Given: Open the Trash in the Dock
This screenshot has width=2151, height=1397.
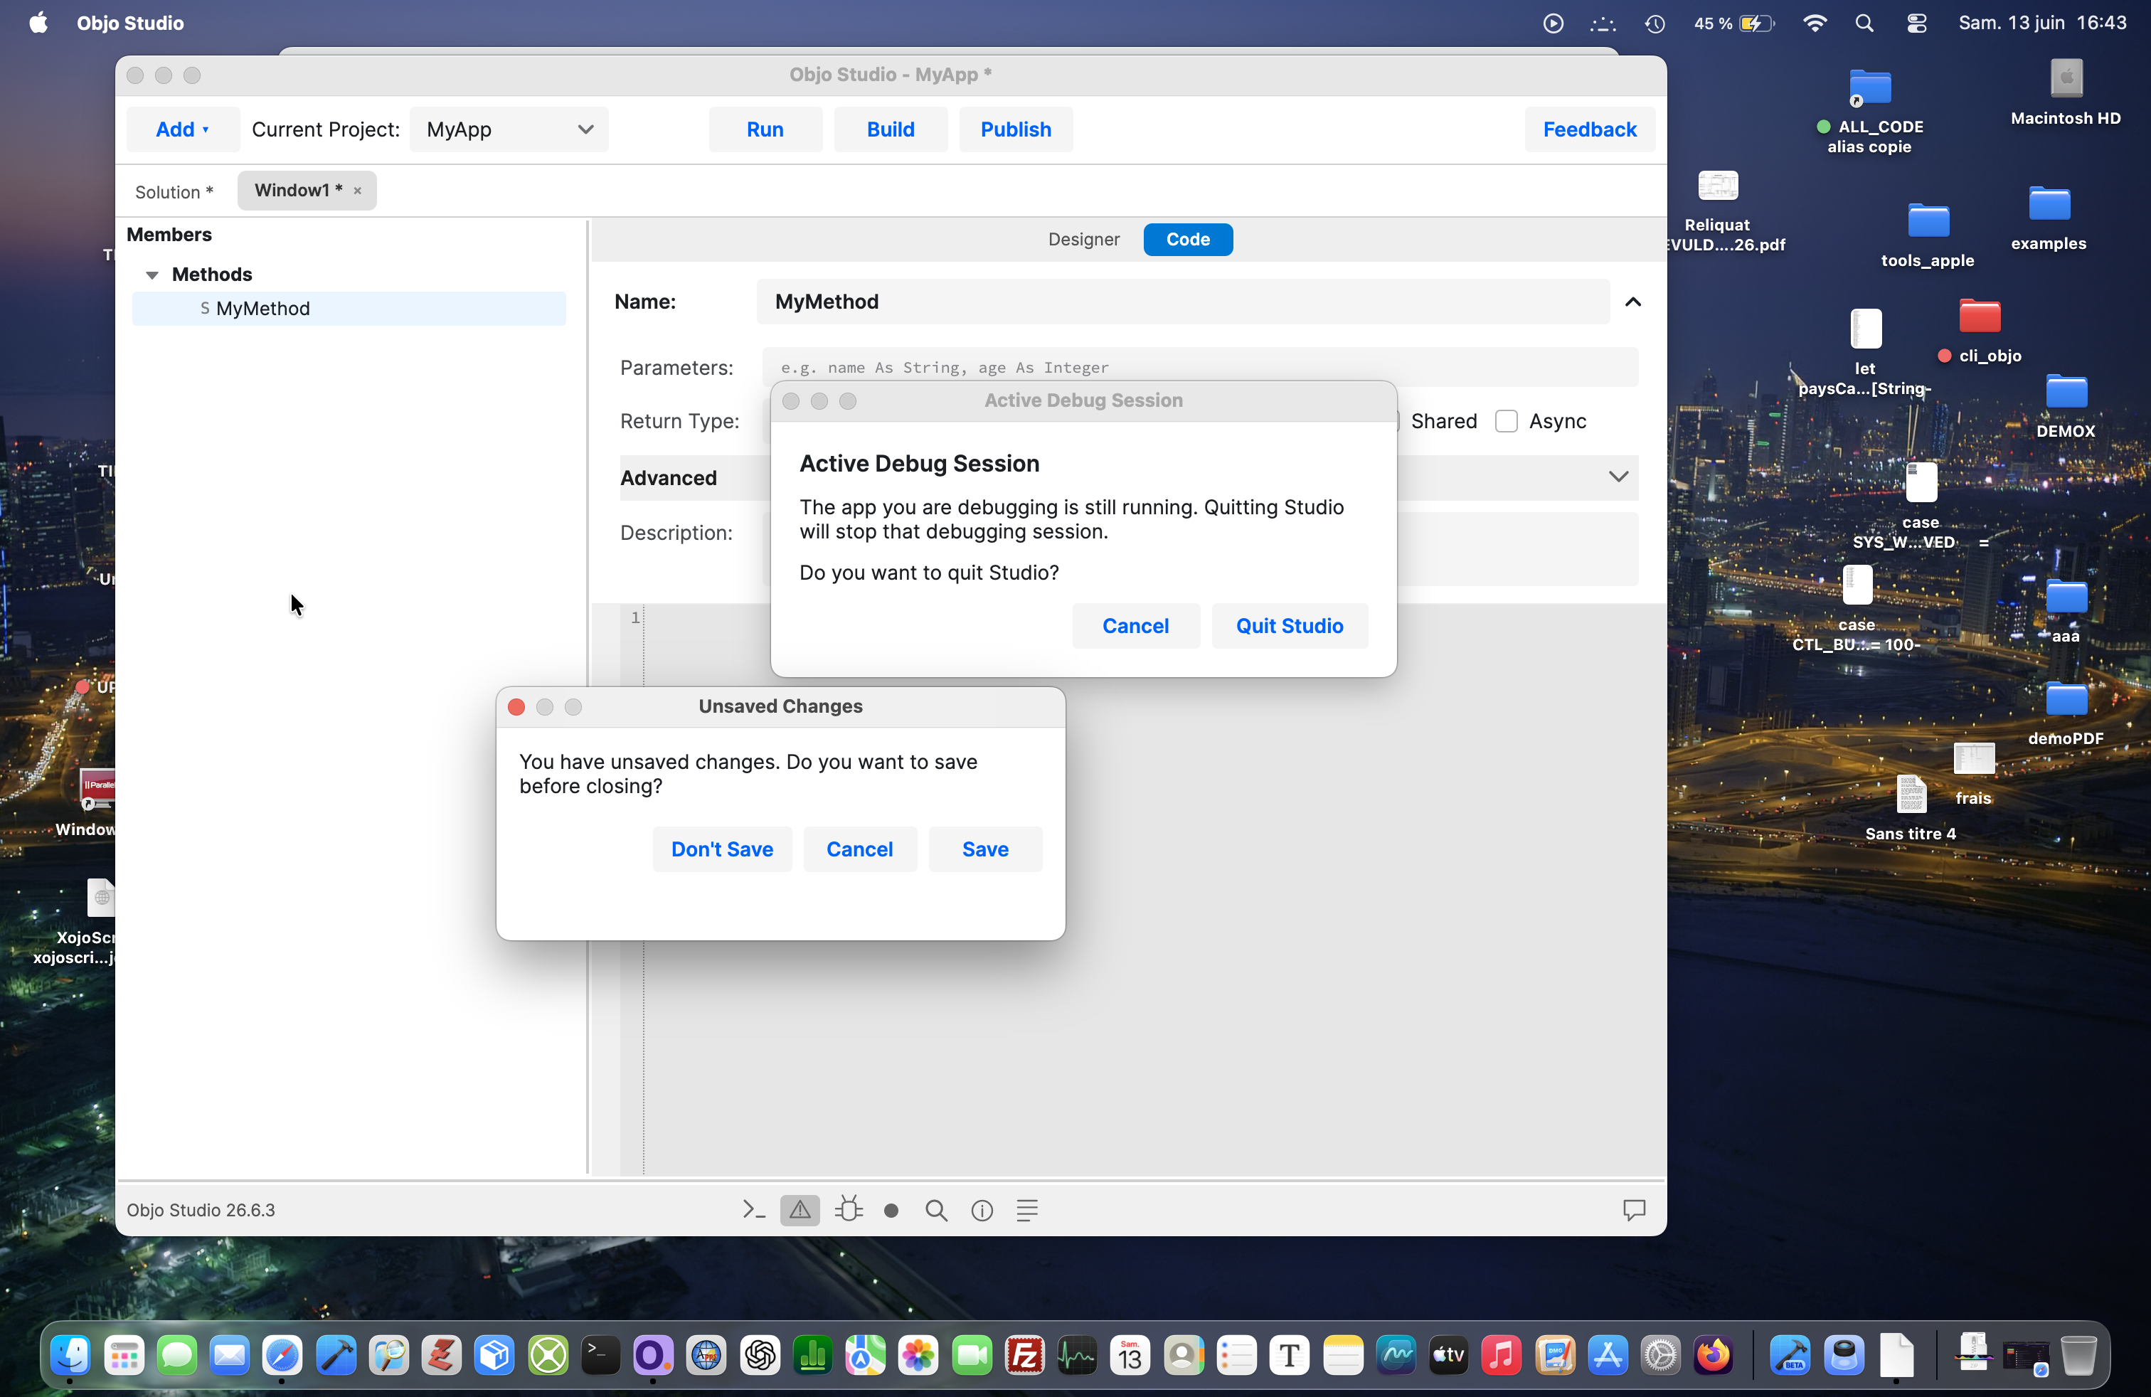Looking at the screenshot, I should pos(2078,1354).
